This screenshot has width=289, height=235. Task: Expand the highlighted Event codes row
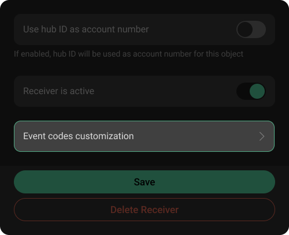click(144, 136)
